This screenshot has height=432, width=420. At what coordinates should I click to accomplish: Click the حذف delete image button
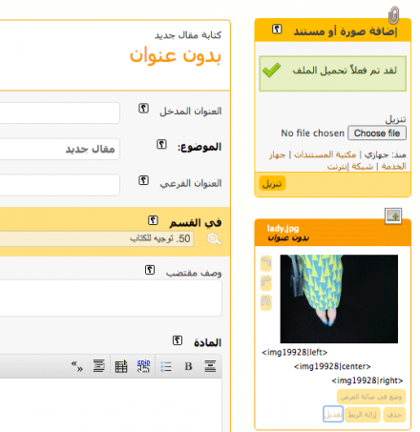pos(394,415)
